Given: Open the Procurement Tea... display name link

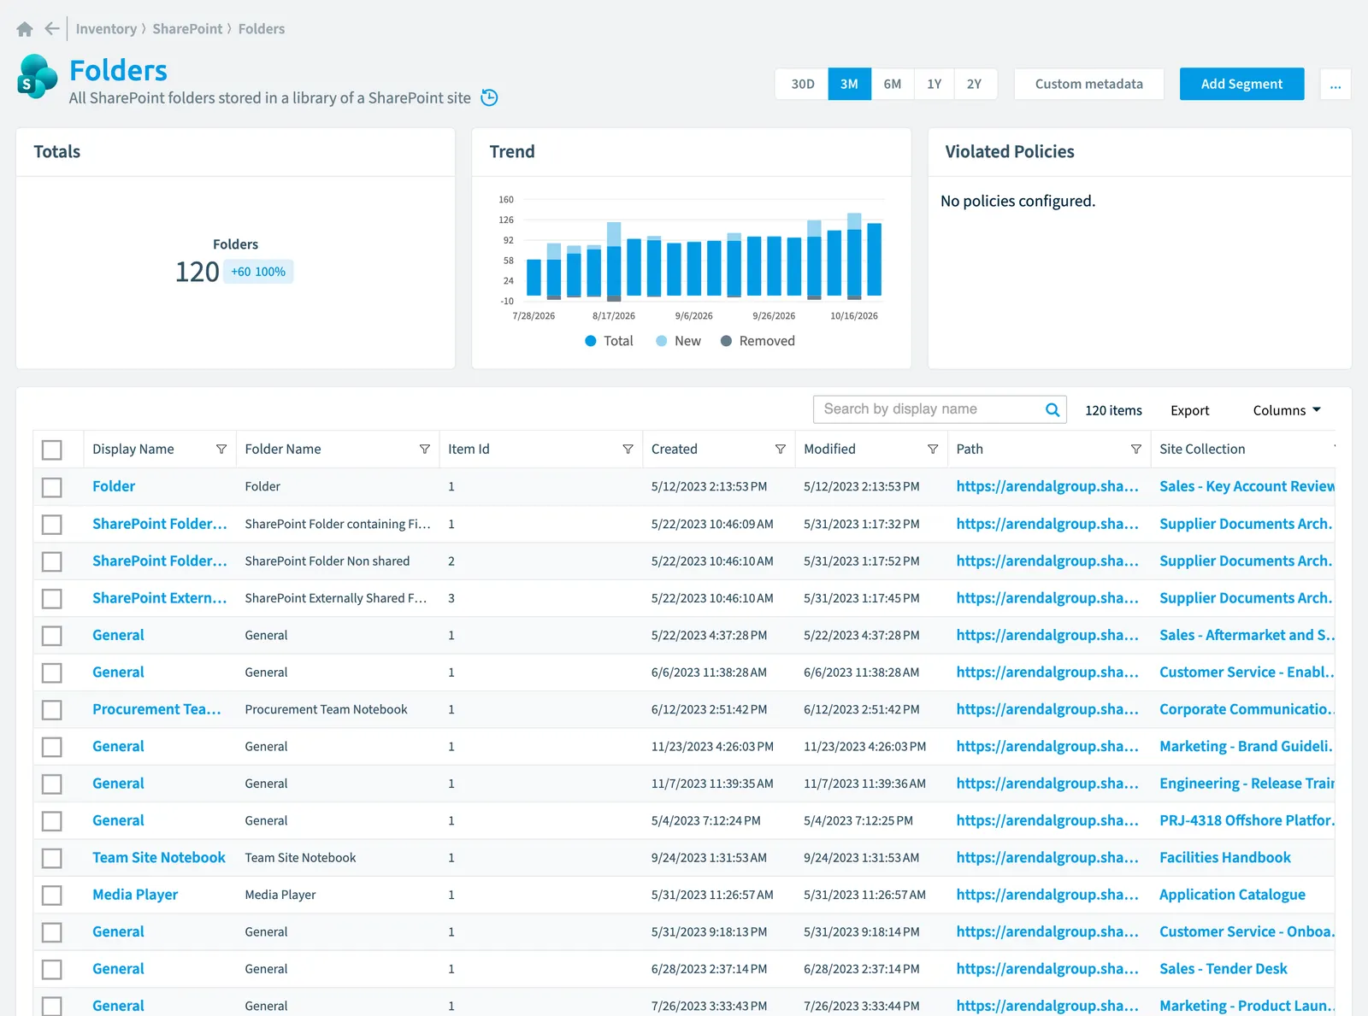Looking at the screenshot, I should 156,709.
